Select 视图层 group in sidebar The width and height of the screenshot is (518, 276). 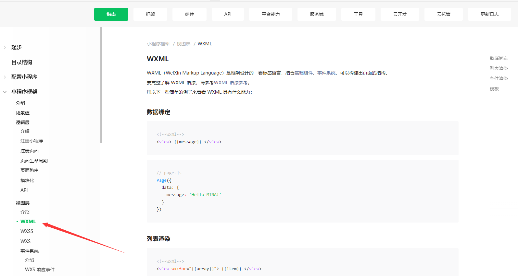coord(23,203)
